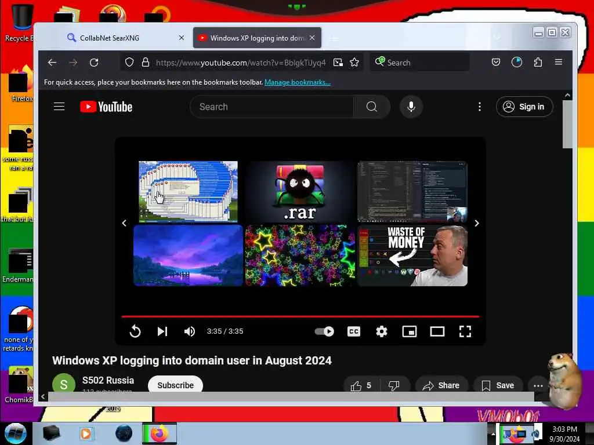The image size is (594, 445).
Task: Enable miniplayer mode
Action: [x=410, y=331]
